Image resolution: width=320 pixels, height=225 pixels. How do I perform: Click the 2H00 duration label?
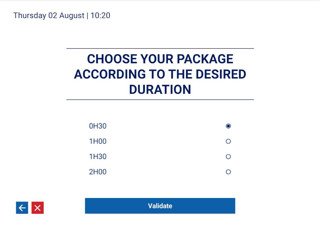98,172
